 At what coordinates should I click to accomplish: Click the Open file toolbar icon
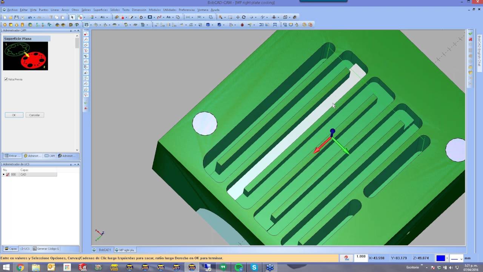coord(11,17)
